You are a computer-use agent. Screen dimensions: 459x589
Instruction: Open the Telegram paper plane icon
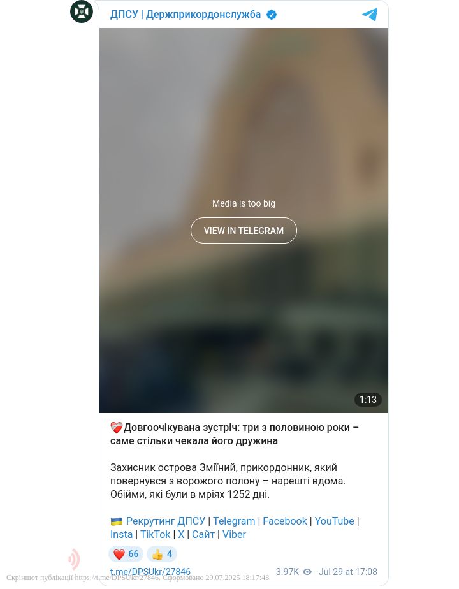[370, 15]
